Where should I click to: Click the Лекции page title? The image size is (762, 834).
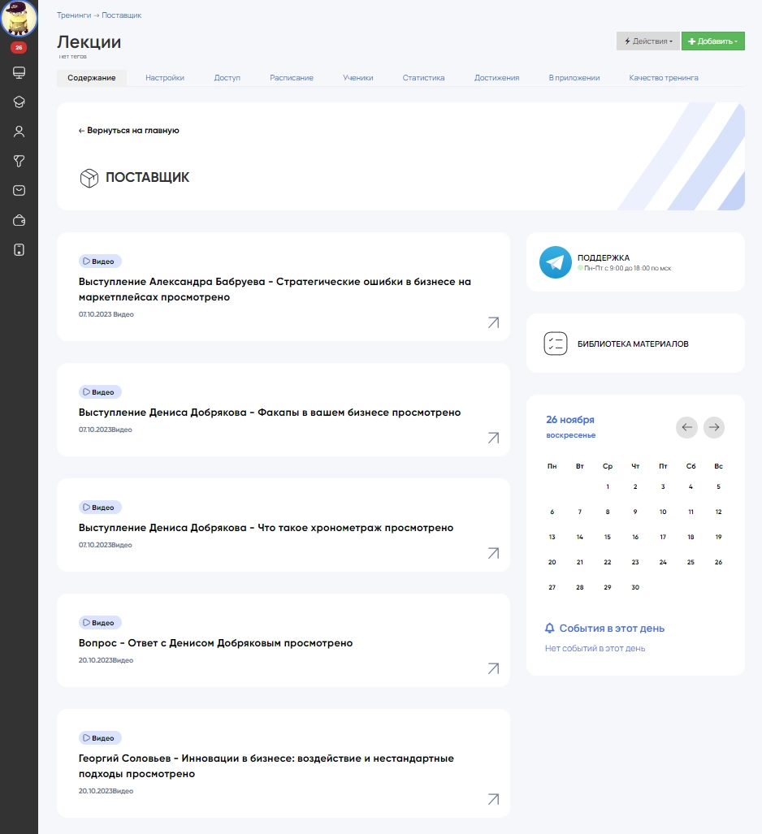(x=89, y=42)
